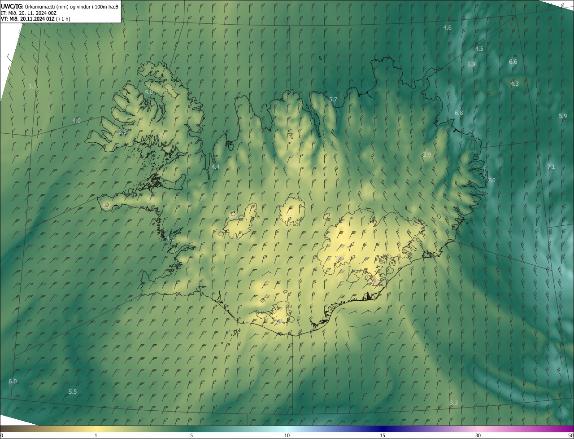Image resolution: width=574 pixels, height=439 pixels.
Task: Click the 4.3 value label on the map
Action: [514, 84]
